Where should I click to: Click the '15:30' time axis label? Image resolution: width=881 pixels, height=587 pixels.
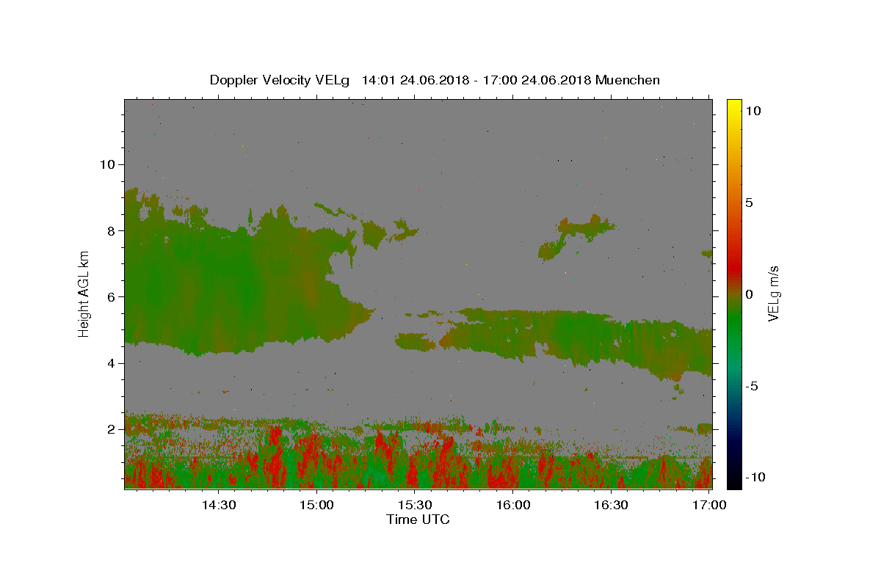[415, 505]
